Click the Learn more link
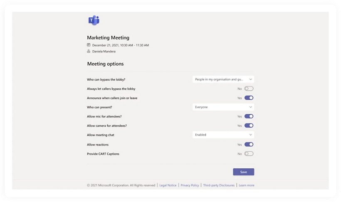 click(x=247, y=185)
